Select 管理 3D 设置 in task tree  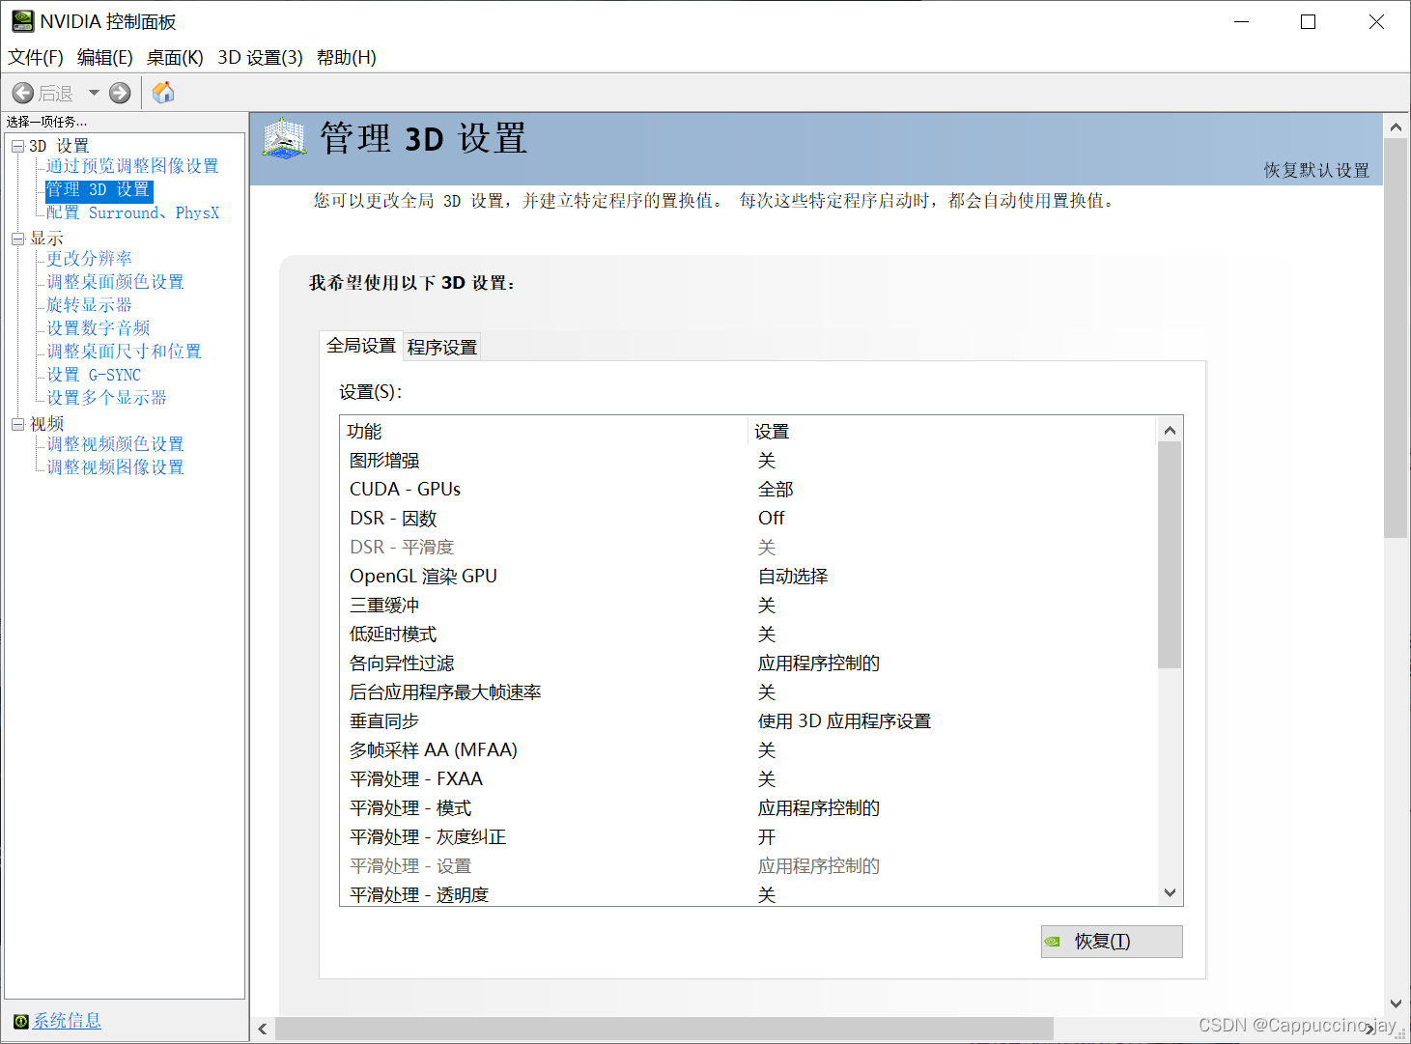(x=99, y=189)
